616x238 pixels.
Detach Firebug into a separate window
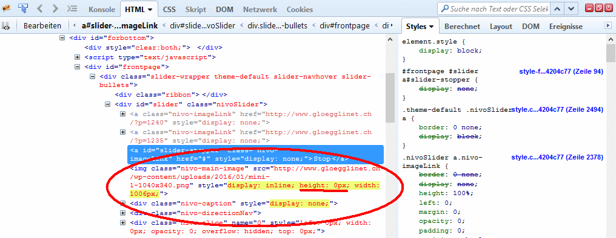(x=598, y=8)
